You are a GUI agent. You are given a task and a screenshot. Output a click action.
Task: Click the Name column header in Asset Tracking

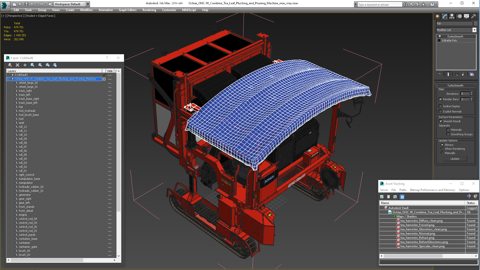[x=422, y=203]
